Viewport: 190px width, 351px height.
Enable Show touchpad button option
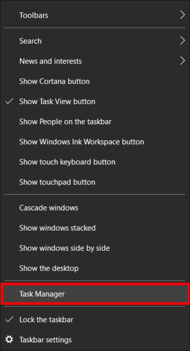click(x=57, y=182)
